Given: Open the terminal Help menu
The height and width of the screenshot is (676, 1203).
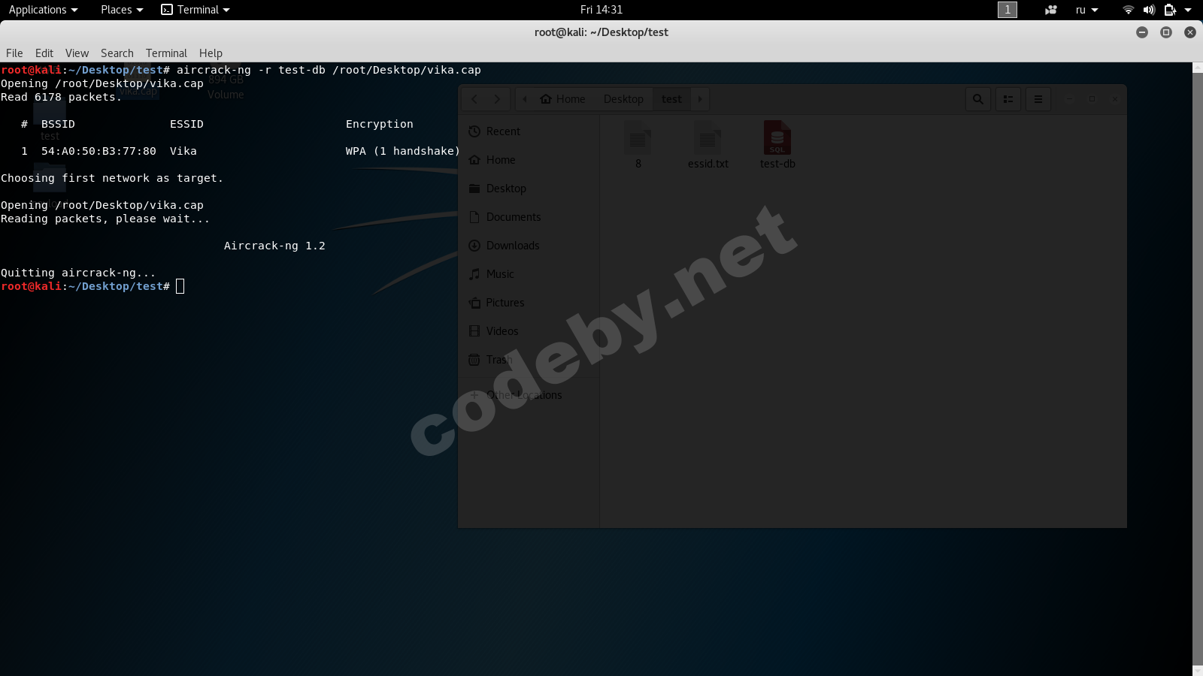Looking at the screenshot, I should click(211, 53).
